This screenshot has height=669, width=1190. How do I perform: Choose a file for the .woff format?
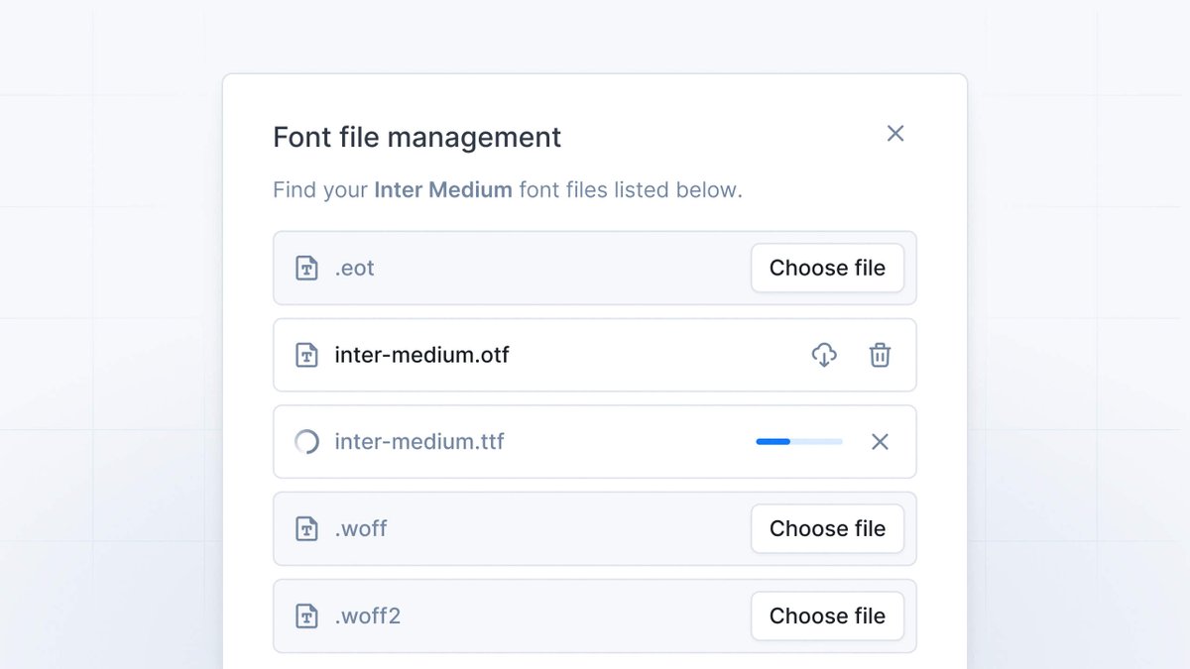click(x=827, y=528)
